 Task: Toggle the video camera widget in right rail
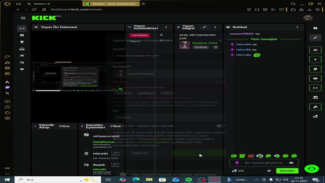click(315, 97)
